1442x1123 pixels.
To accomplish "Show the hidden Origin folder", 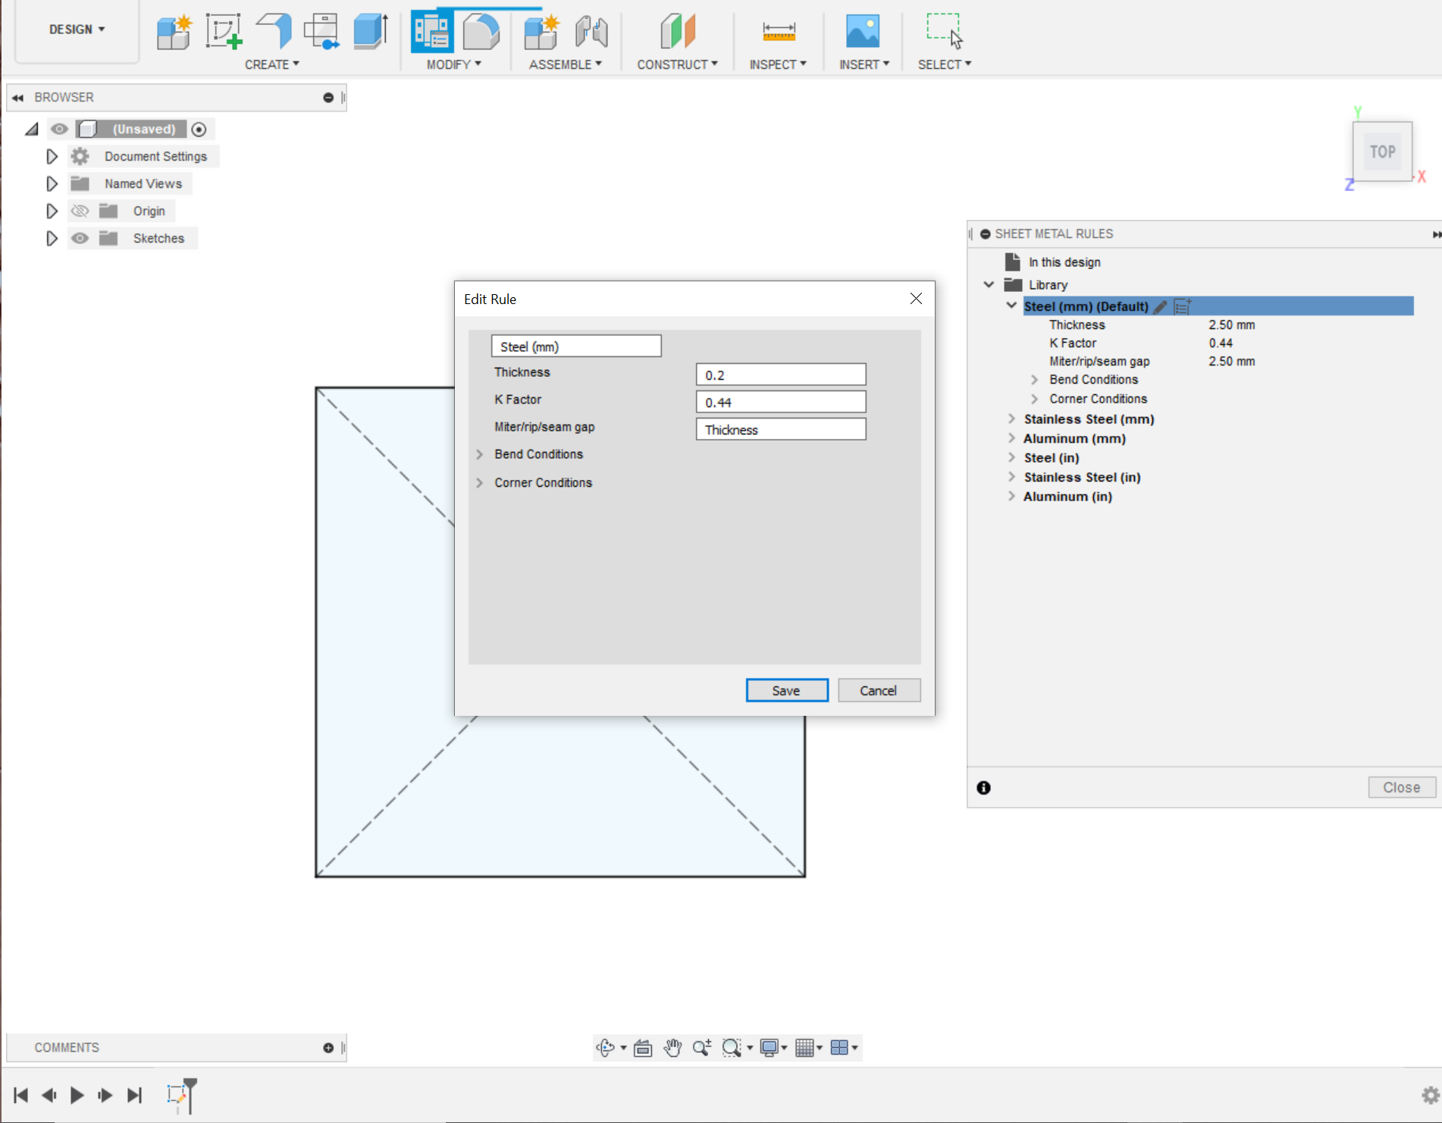I will coord(80,211).
